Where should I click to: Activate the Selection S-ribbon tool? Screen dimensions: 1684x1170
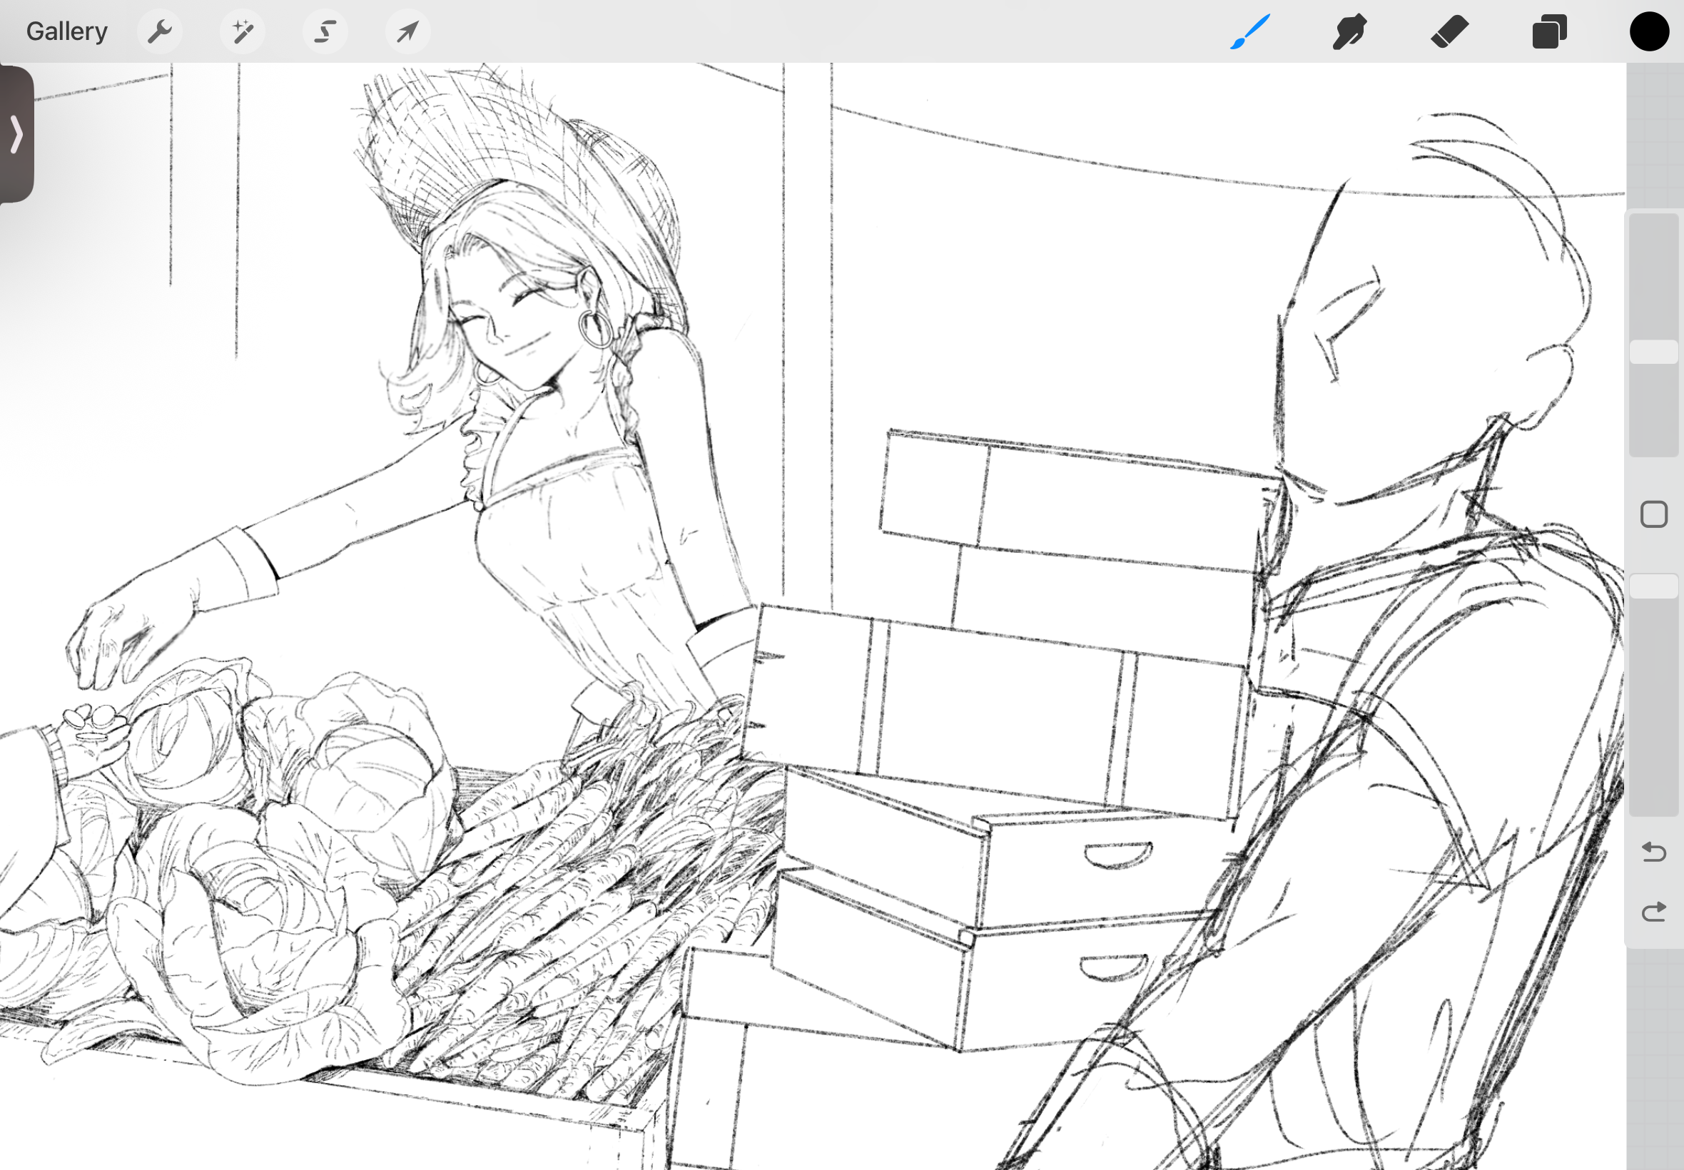point(325,31)
